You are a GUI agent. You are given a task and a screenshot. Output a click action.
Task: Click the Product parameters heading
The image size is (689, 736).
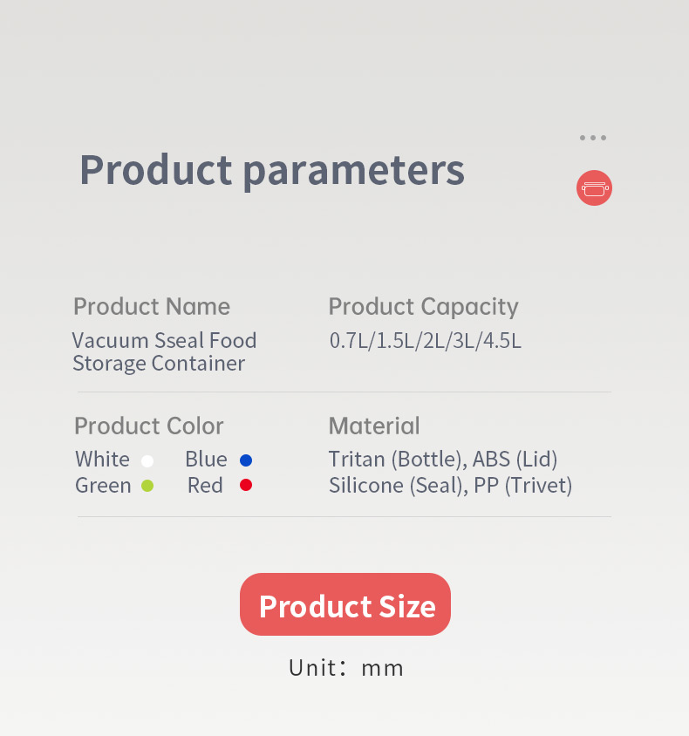point(272,171)
